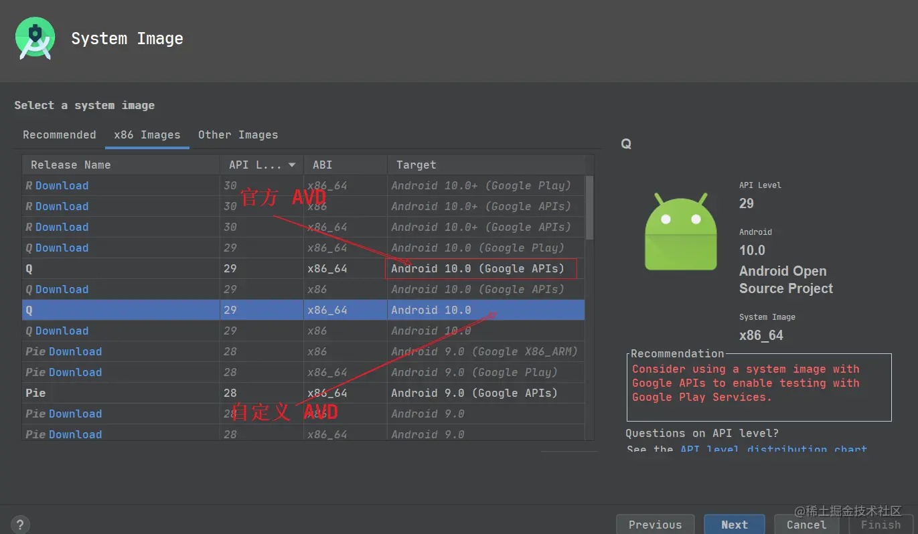
Task: Sort by the API Level column dropdown arrow
Action: coord(292,165)
